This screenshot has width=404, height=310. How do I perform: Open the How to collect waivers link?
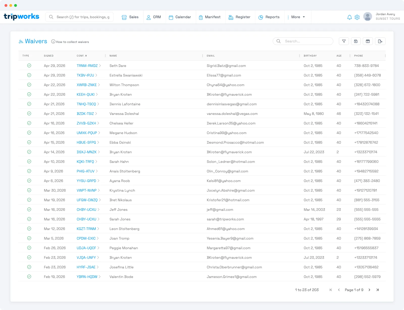coord(72,42)
